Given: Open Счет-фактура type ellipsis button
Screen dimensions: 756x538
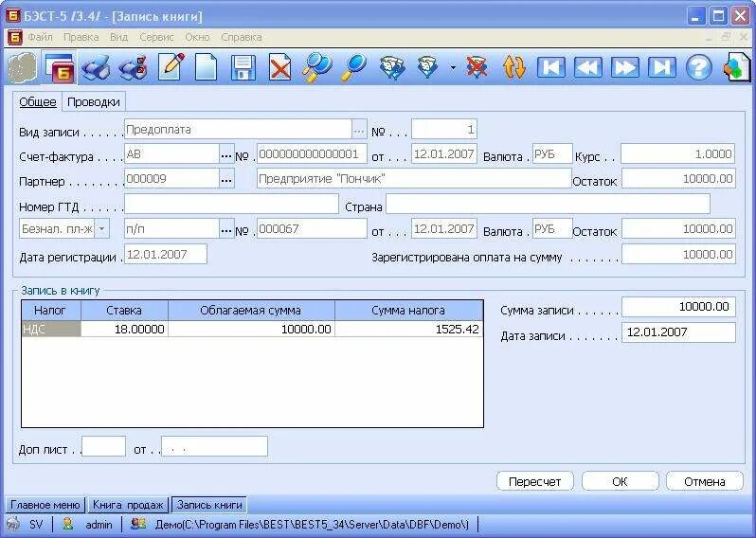Looking at the screenshot, I should (226, 155).
